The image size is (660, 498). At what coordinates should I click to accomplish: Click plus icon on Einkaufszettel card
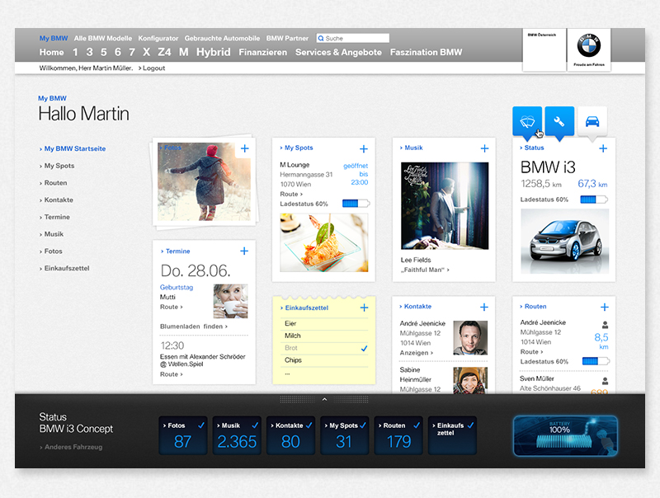pyautogui.click(x=364, y=308)
